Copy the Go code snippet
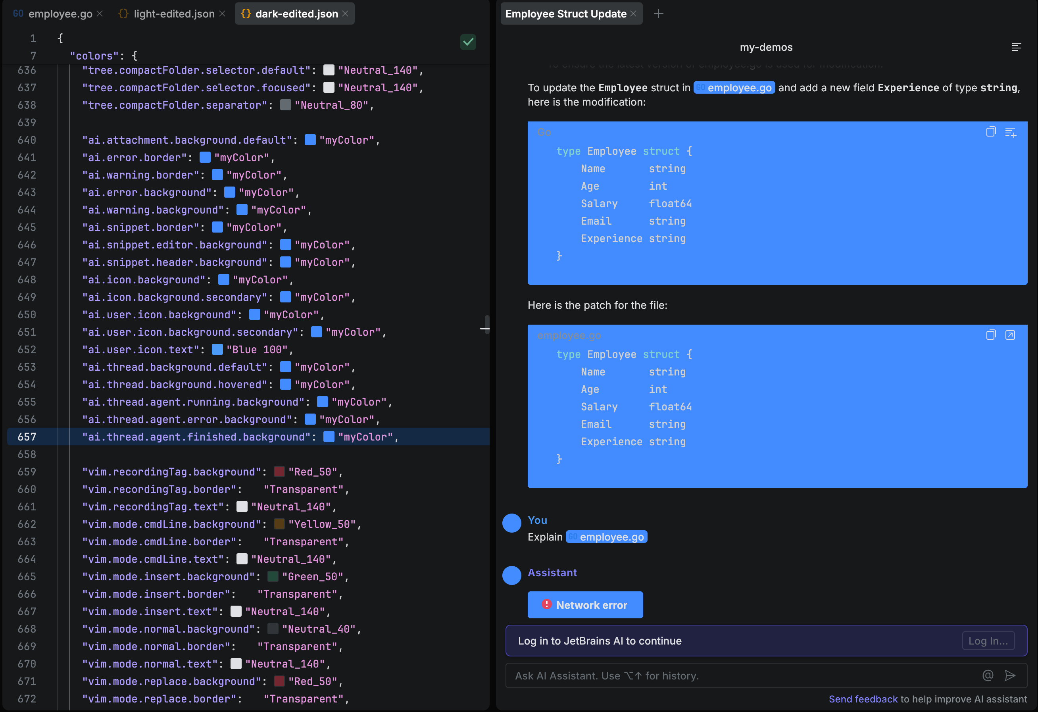The height and width of the screenshot is (712, 1038). [991, 131]
